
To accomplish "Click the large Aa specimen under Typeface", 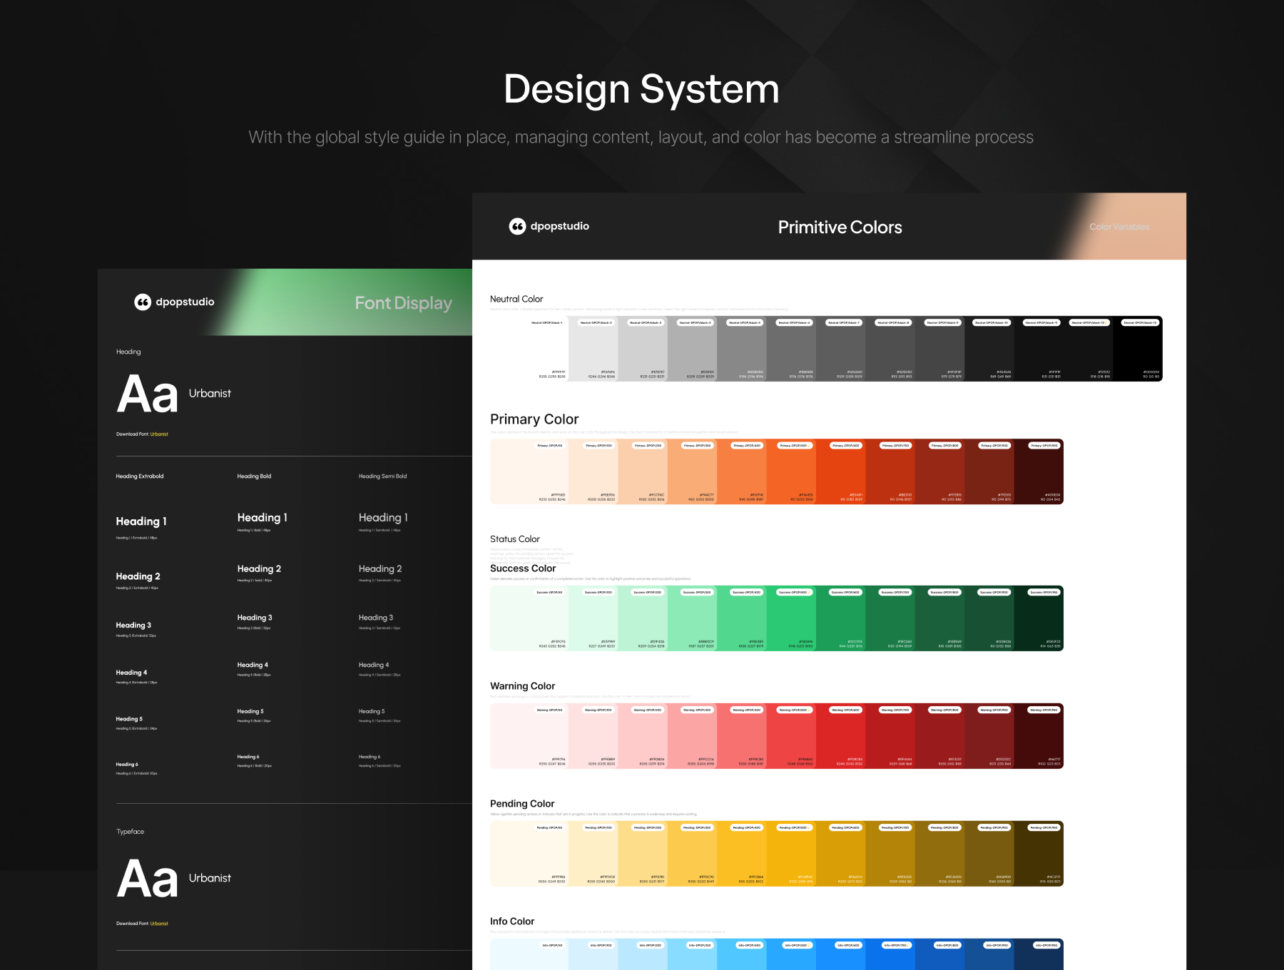I will pos(148,879).
